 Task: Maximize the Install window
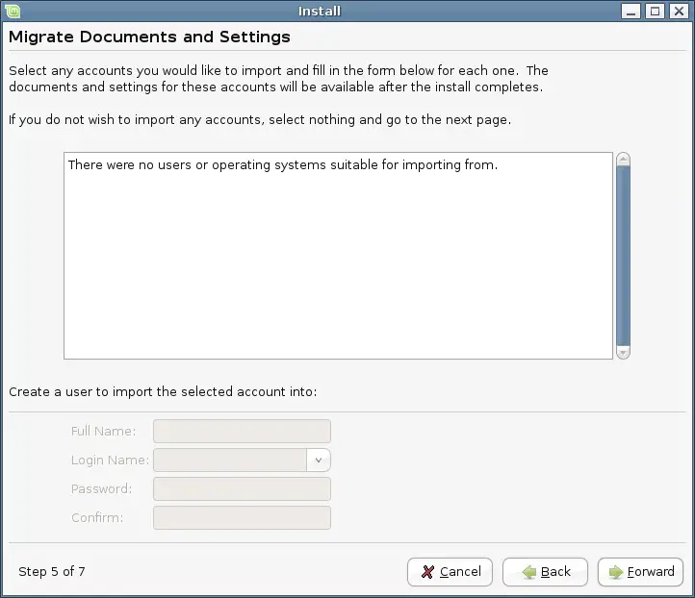pos(656,11)
